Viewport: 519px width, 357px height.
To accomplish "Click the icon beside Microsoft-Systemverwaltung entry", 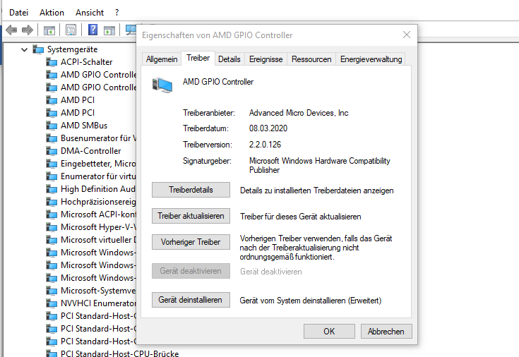I will coord(52,291).
